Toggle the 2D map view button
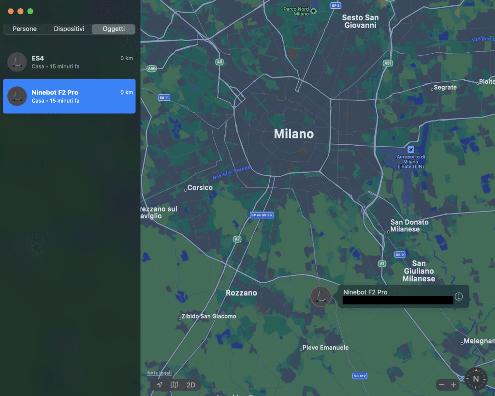 tap(190, 384)
